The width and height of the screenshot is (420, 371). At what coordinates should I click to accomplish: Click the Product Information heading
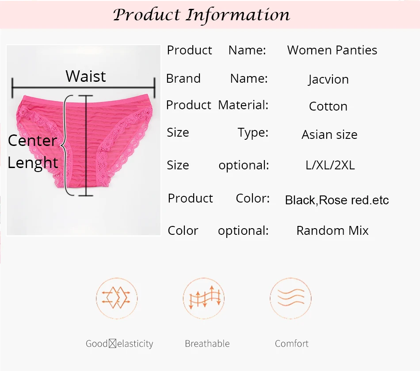point(202,15)
